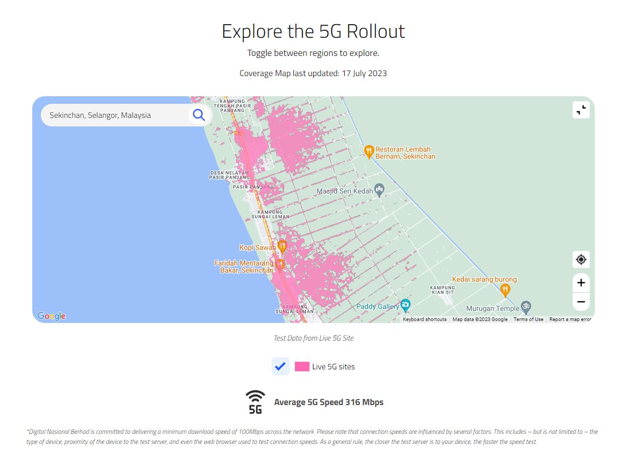Click the Kopi Sawah restaurant marker
The width and height of the screenshot is (621, 460).
282,246
